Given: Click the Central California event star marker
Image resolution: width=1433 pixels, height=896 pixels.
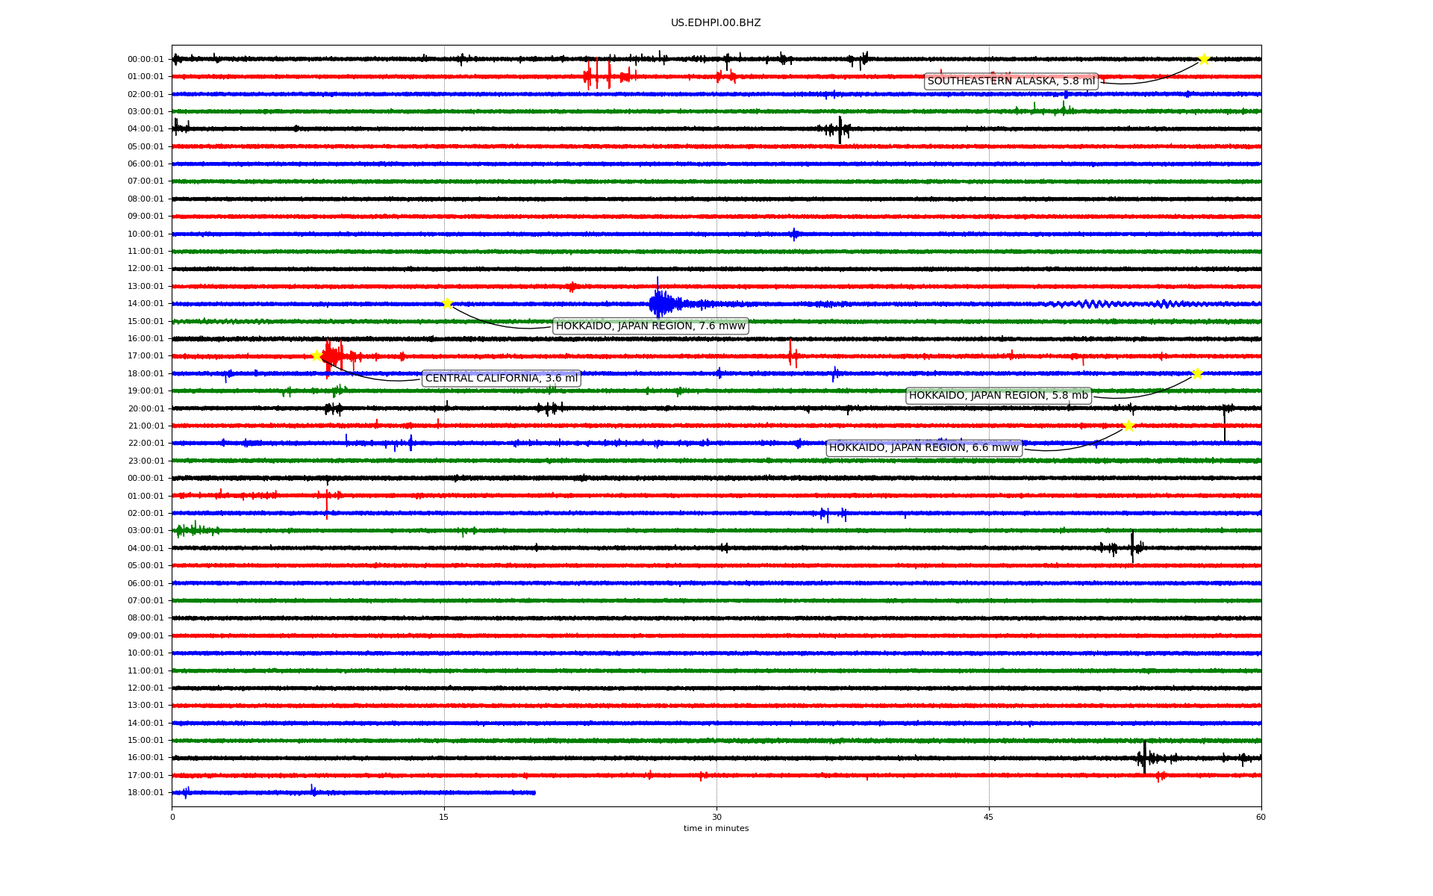Looking at the screenshot, I should 316,355.
